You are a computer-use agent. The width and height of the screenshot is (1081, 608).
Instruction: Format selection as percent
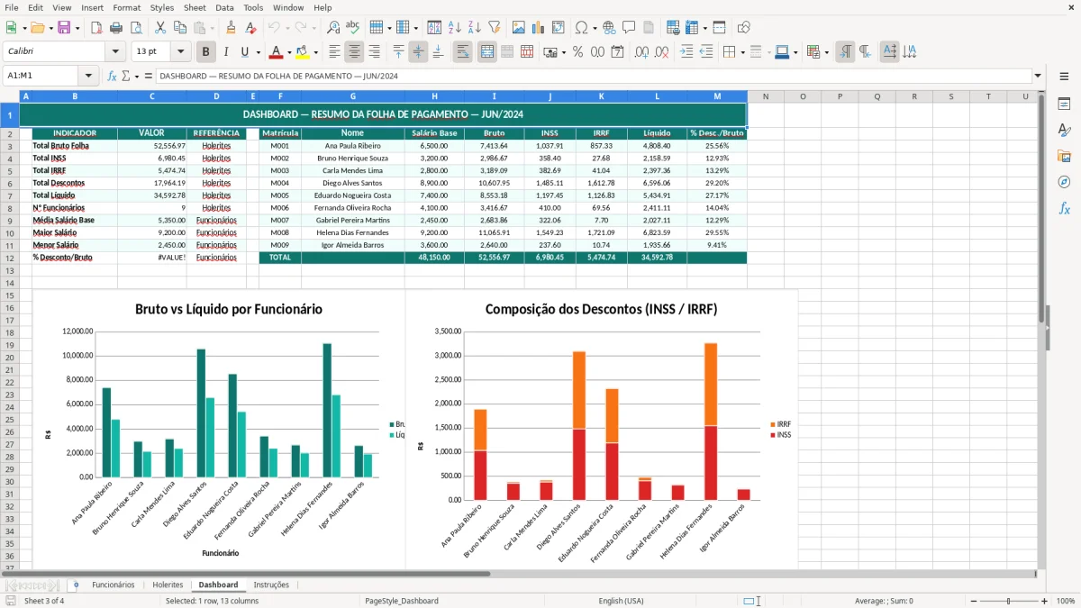pyautogui.click(x=577, y=51)
